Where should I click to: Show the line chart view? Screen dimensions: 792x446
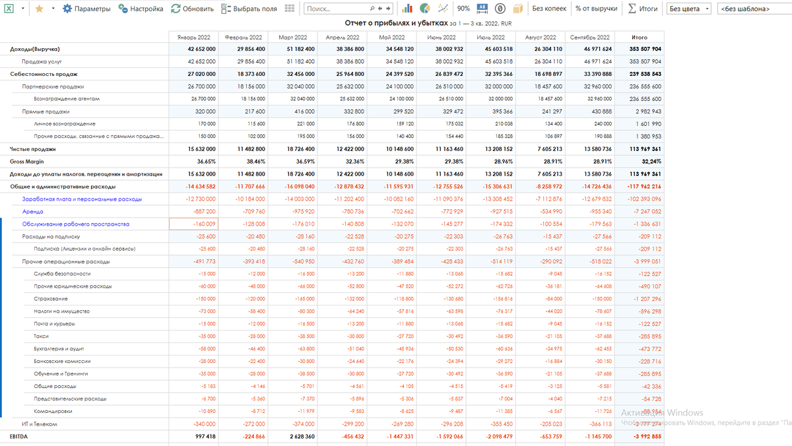[443, 9]
